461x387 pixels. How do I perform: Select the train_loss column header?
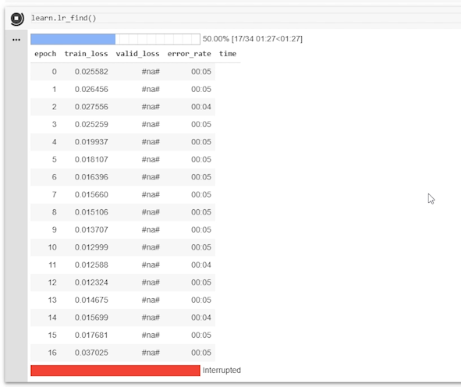(x=86, y=54)
